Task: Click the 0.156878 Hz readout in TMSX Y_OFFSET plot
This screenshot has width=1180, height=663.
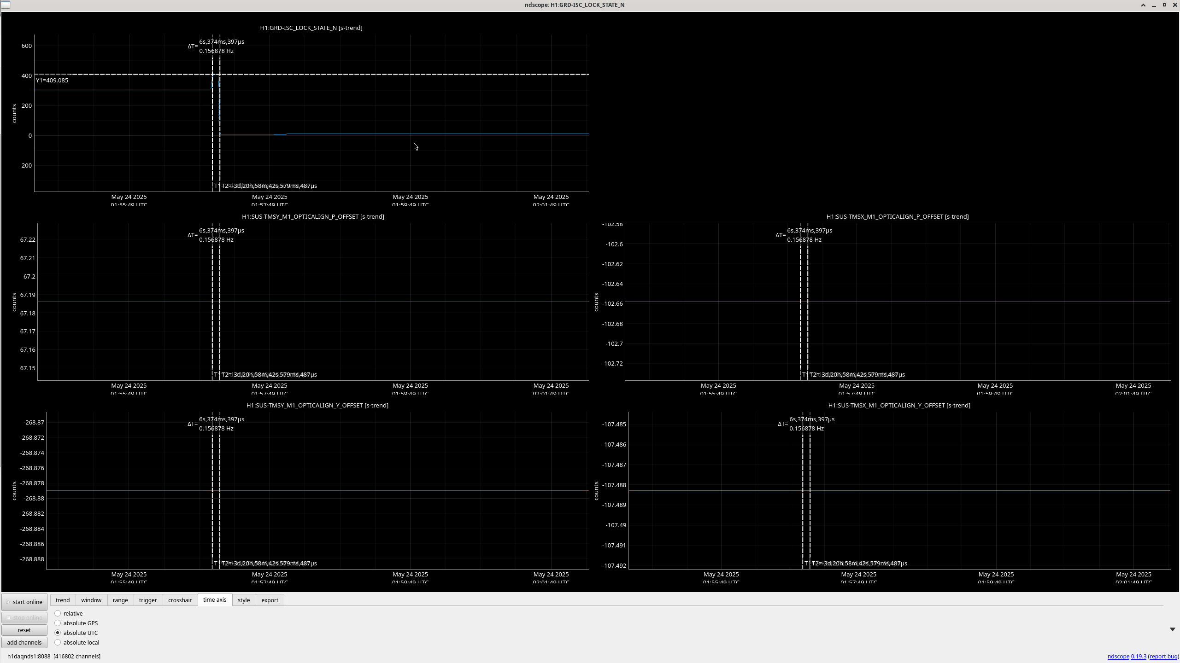Action: [x=806, y=428]
